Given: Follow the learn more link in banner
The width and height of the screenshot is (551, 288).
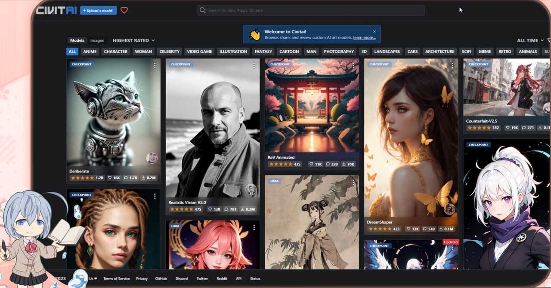Looking at the screenshot, I should click(364, 38).
